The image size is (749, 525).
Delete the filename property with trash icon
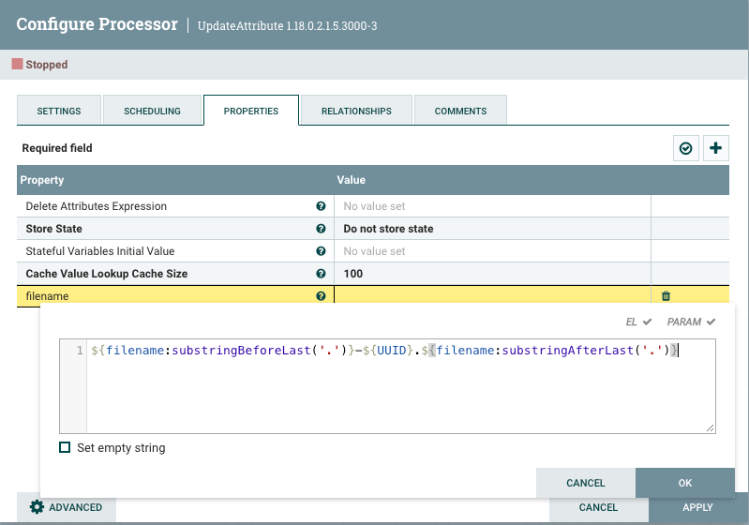(667, 296)
